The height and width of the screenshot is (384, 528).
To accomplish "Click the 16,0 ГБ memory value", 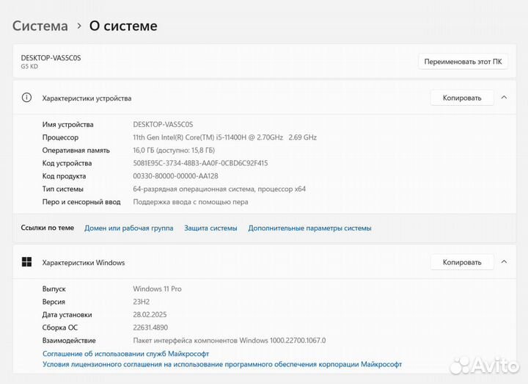I will point(174,151).
